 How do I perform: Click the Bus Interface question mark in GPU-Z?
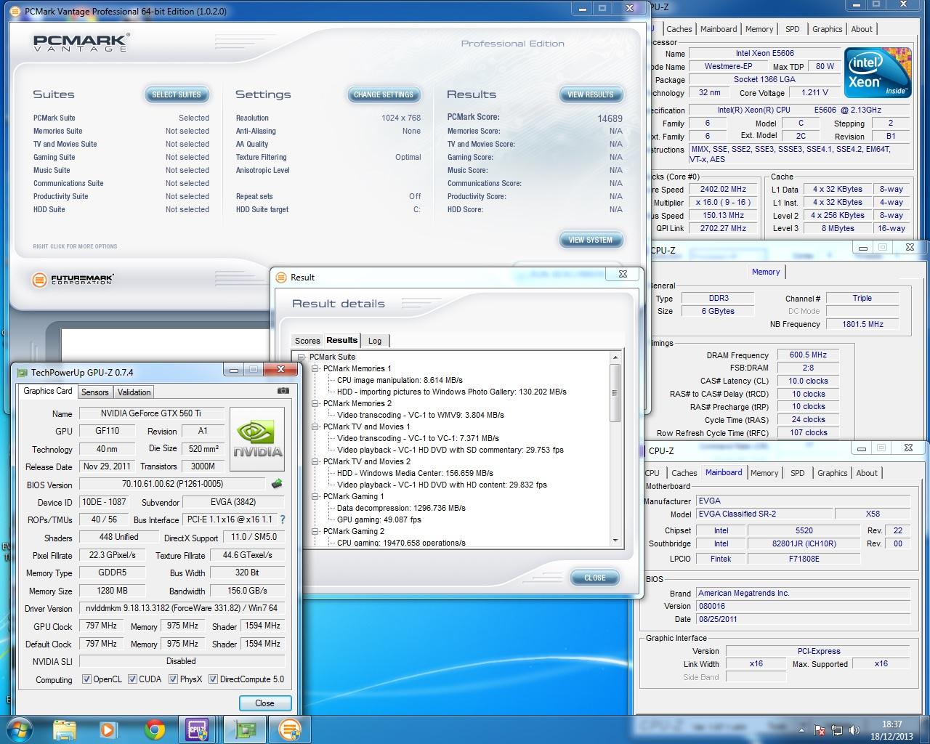283,519
